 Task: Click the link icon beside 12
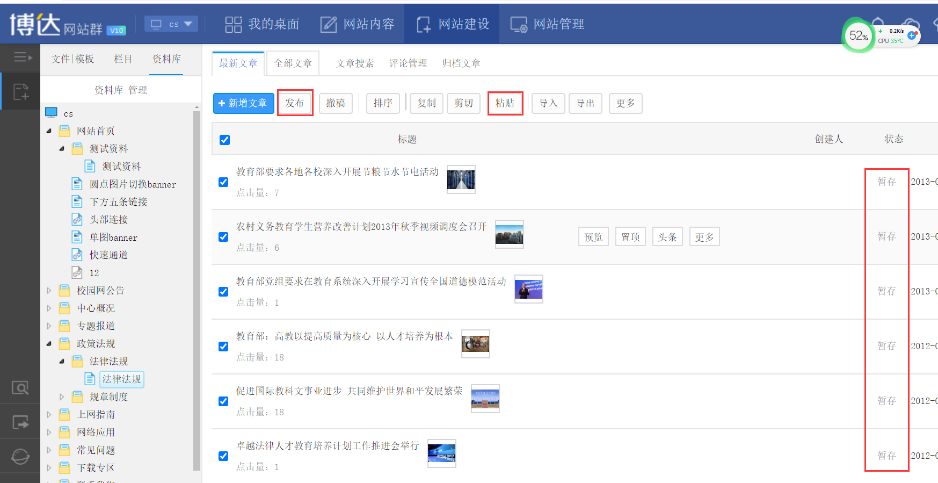pos(77,272)
